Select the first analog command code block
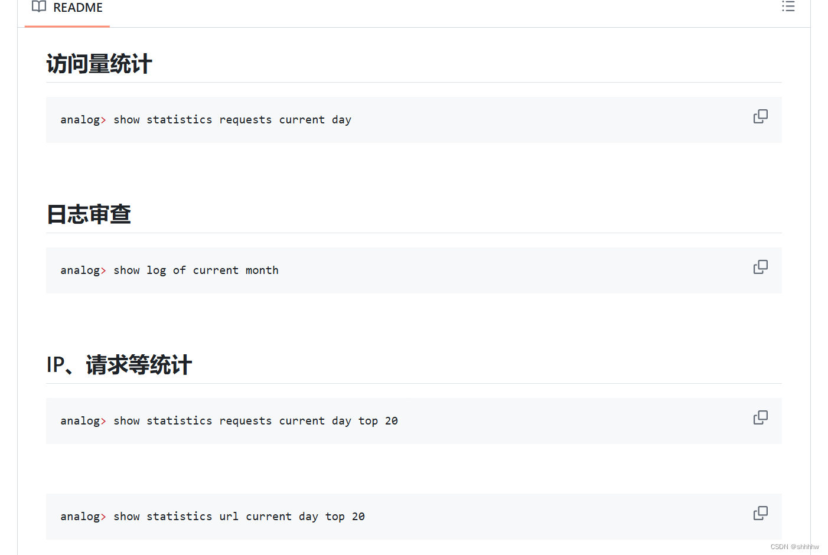 [206, 119]
